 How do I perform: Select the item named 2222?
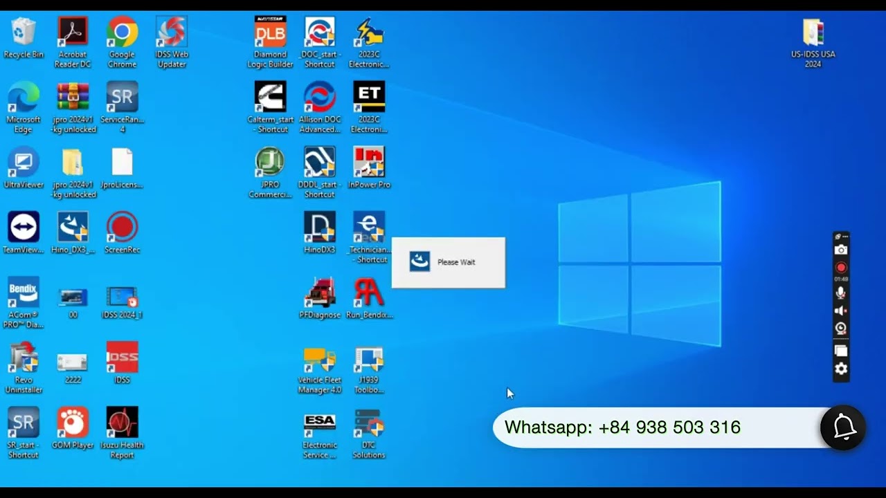pos(73,368)
